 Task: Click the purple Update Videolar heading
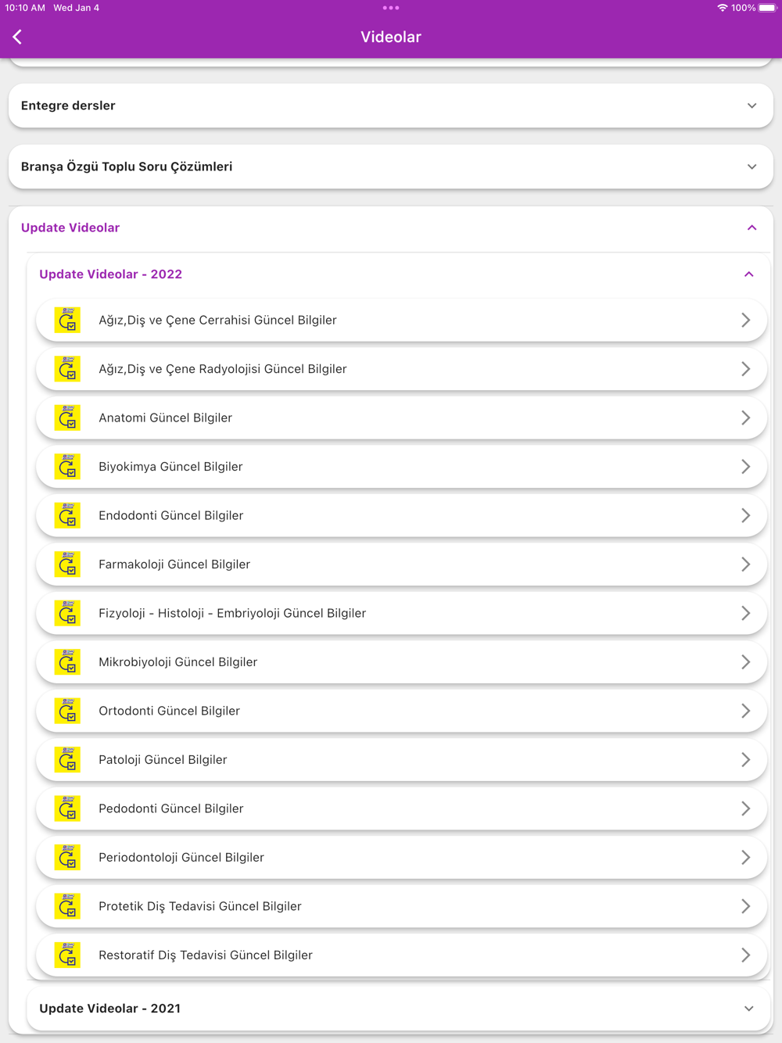point(70,228)
